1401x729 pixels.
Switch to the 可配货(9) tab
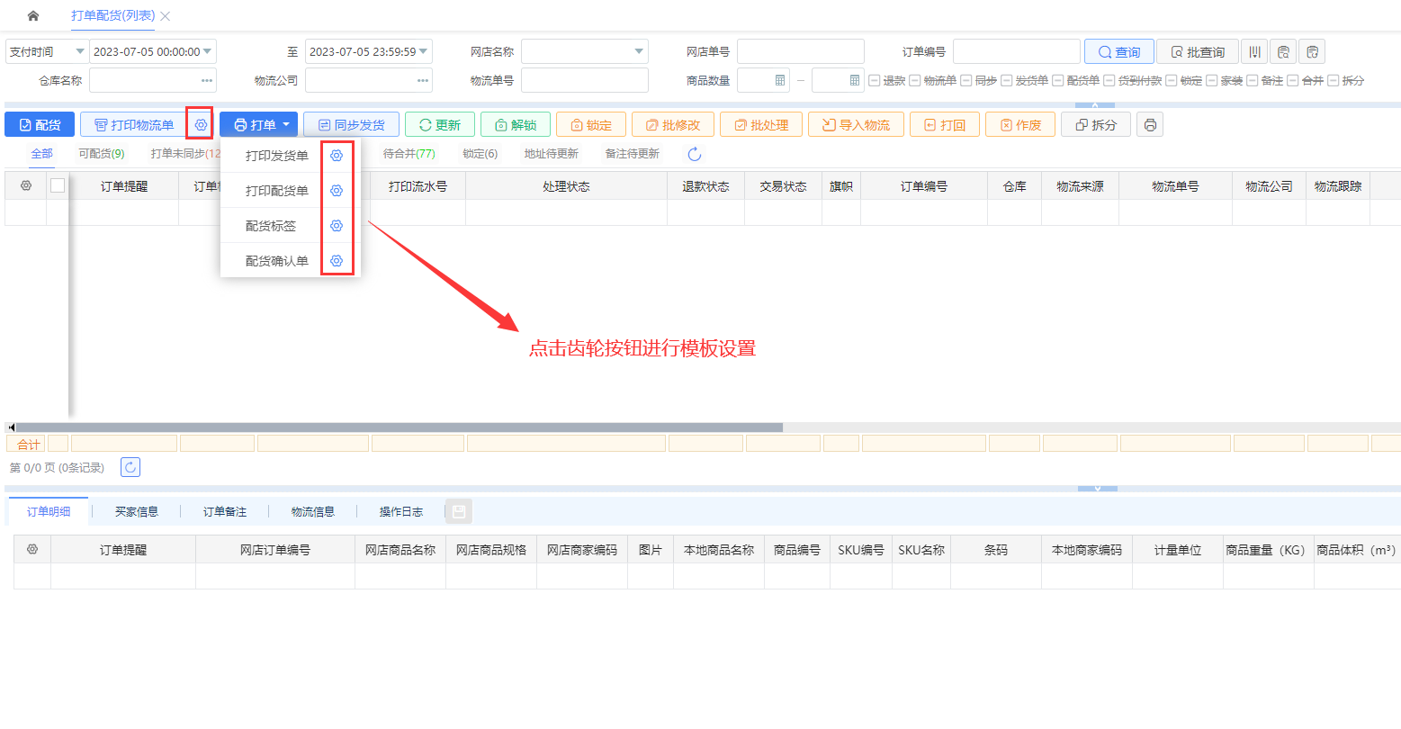(x=102, y=154)
